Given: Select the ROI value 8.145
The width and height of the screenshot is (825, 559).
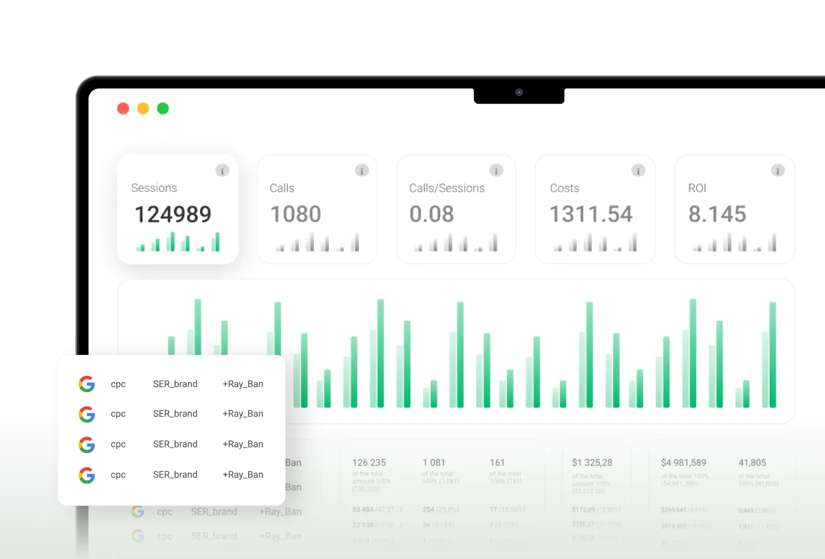Looking at the screenshot, I should (717, 215).
